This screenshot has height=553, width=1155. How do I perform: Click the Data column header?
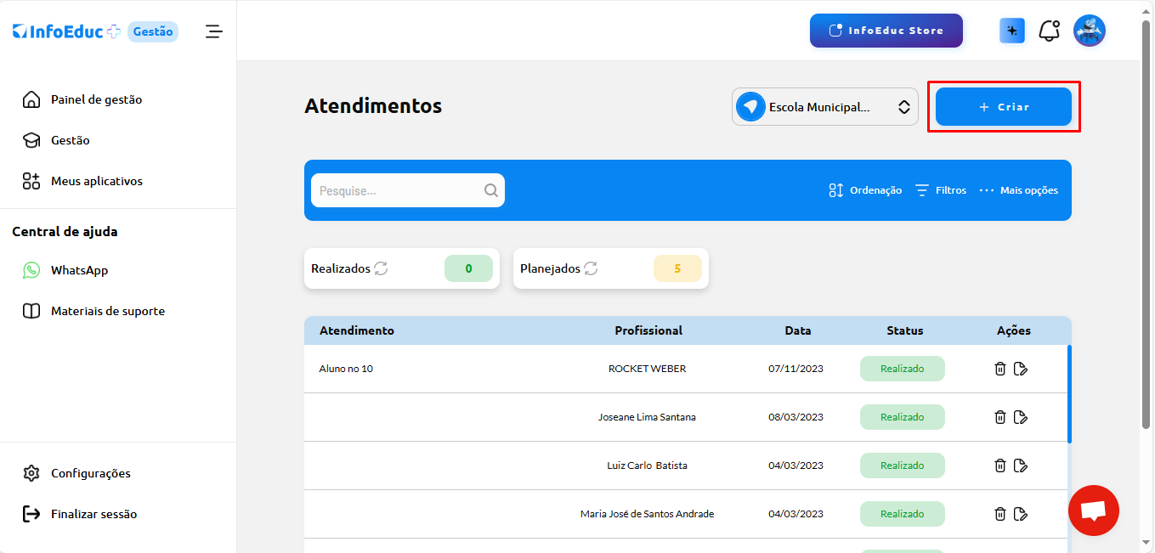pos(798,330)
